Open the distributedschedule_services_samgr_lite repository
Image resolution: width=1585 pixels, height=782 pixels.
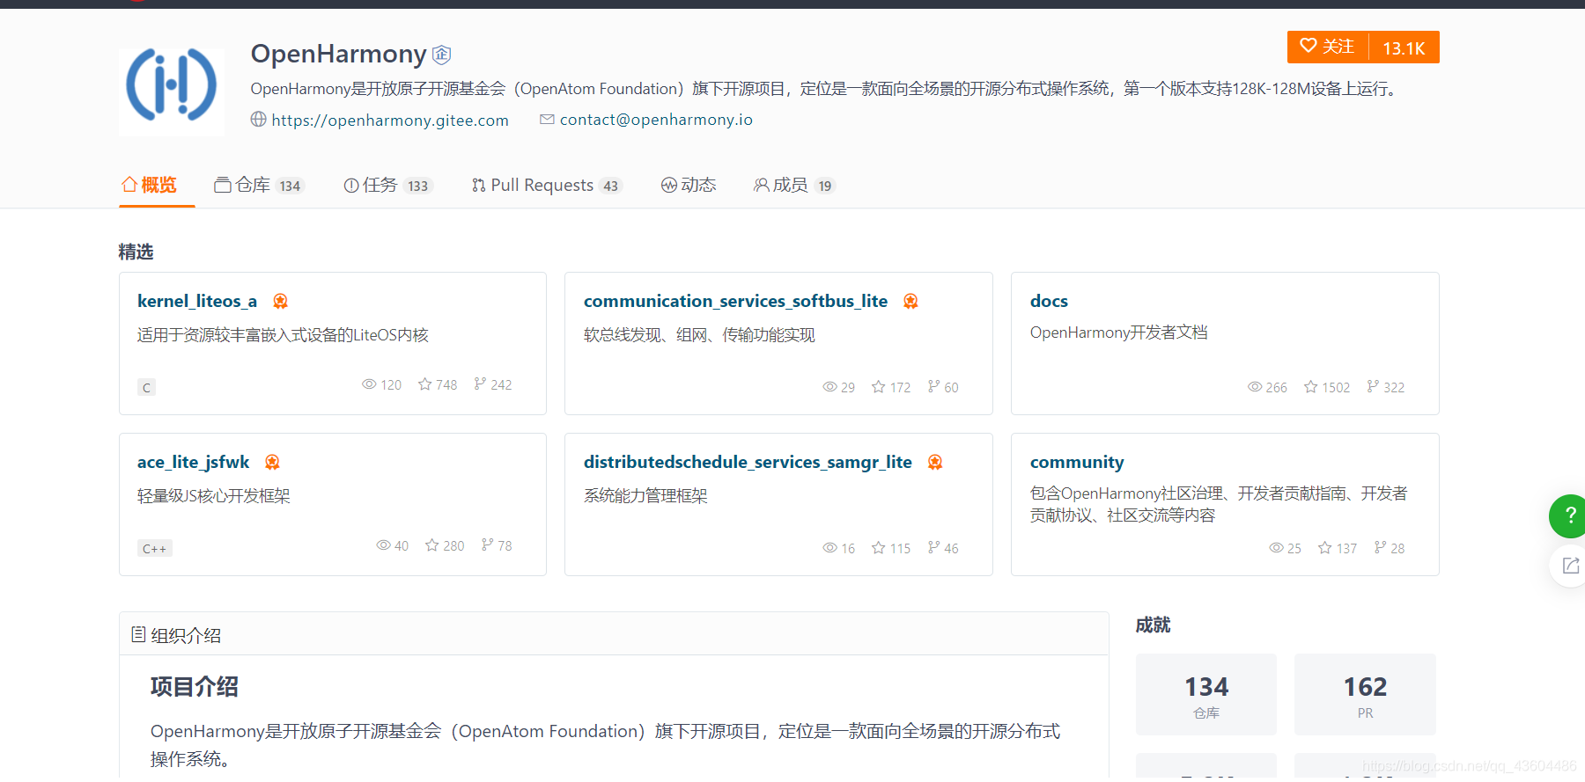748,462
